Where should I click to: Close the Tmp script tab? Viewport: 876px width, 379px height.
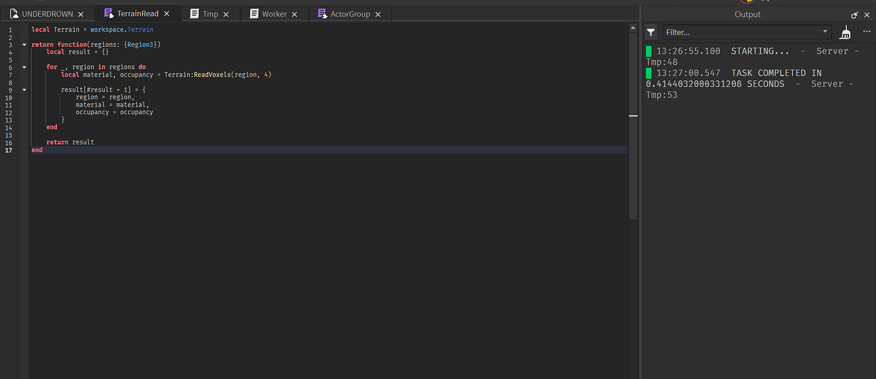(x=225, y=13)
